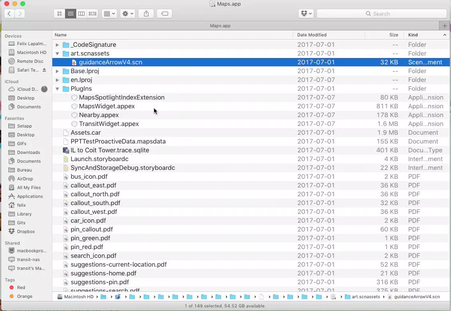Open the Action gear menu

tap(128, 14)
